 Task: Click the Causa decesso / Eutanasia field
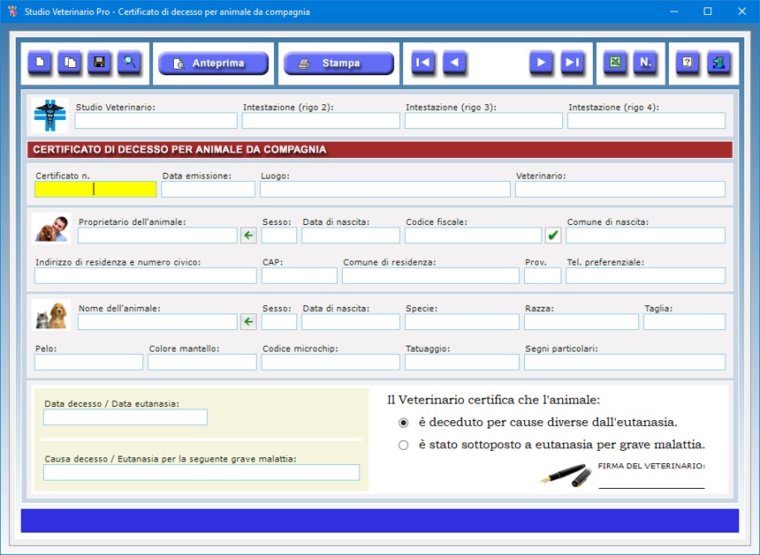[x=201, y=472]
